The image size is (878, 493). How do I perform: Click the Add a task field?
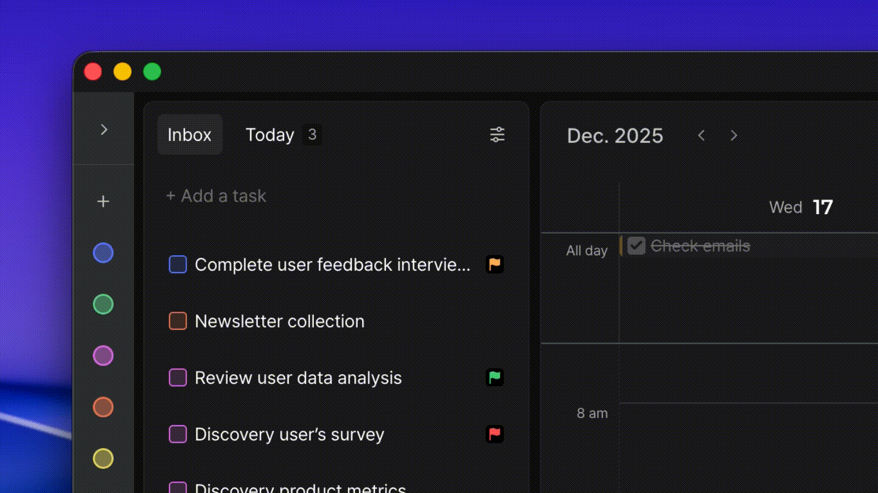tap(216, 196)
